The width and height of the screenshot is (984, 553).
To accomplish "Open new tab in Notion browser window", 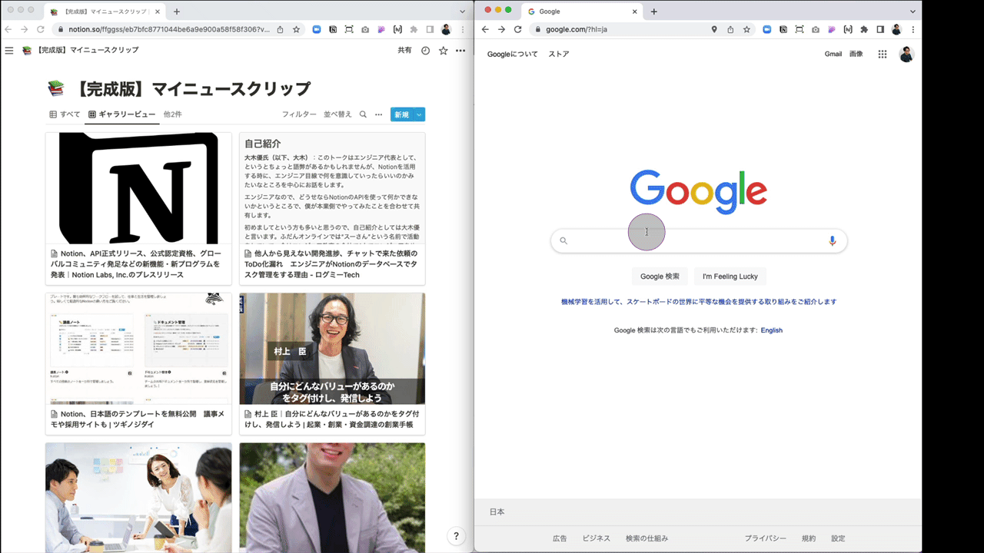I will pos(177,12).
